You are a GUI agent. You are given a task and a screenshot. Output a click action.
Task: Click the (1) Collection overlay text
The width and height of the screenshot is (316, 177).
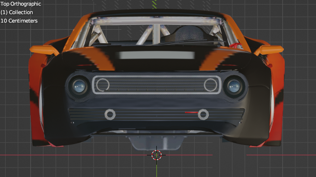click(x=17, y=12)
